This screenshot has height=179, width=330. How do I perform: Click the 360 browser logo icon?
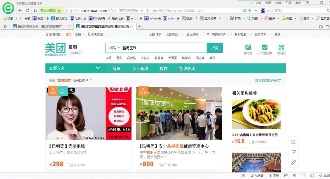coord(8,8)
